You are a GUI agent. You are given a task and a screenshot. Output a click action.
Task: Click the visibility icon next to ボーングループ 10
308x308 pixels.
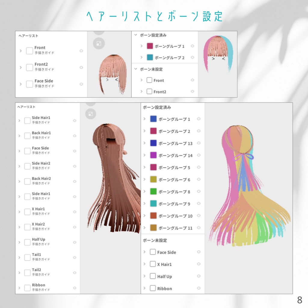[x=199, y=216]
